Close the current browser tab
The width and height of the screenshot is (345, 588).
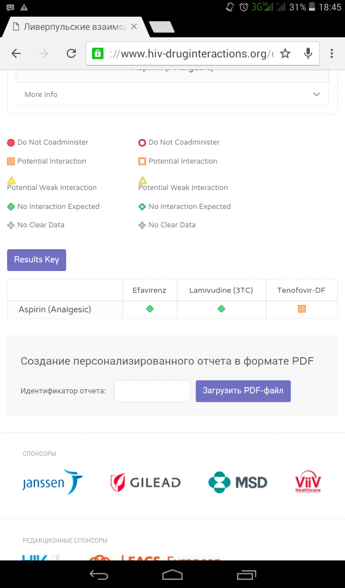click(134, 27)
